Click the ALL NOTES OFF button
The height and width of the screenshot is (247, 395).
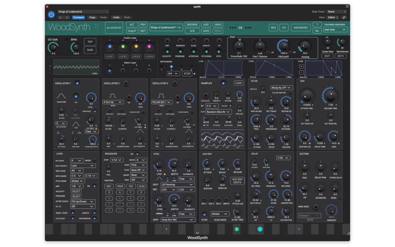pyautogui.click(x=114, y=28)
